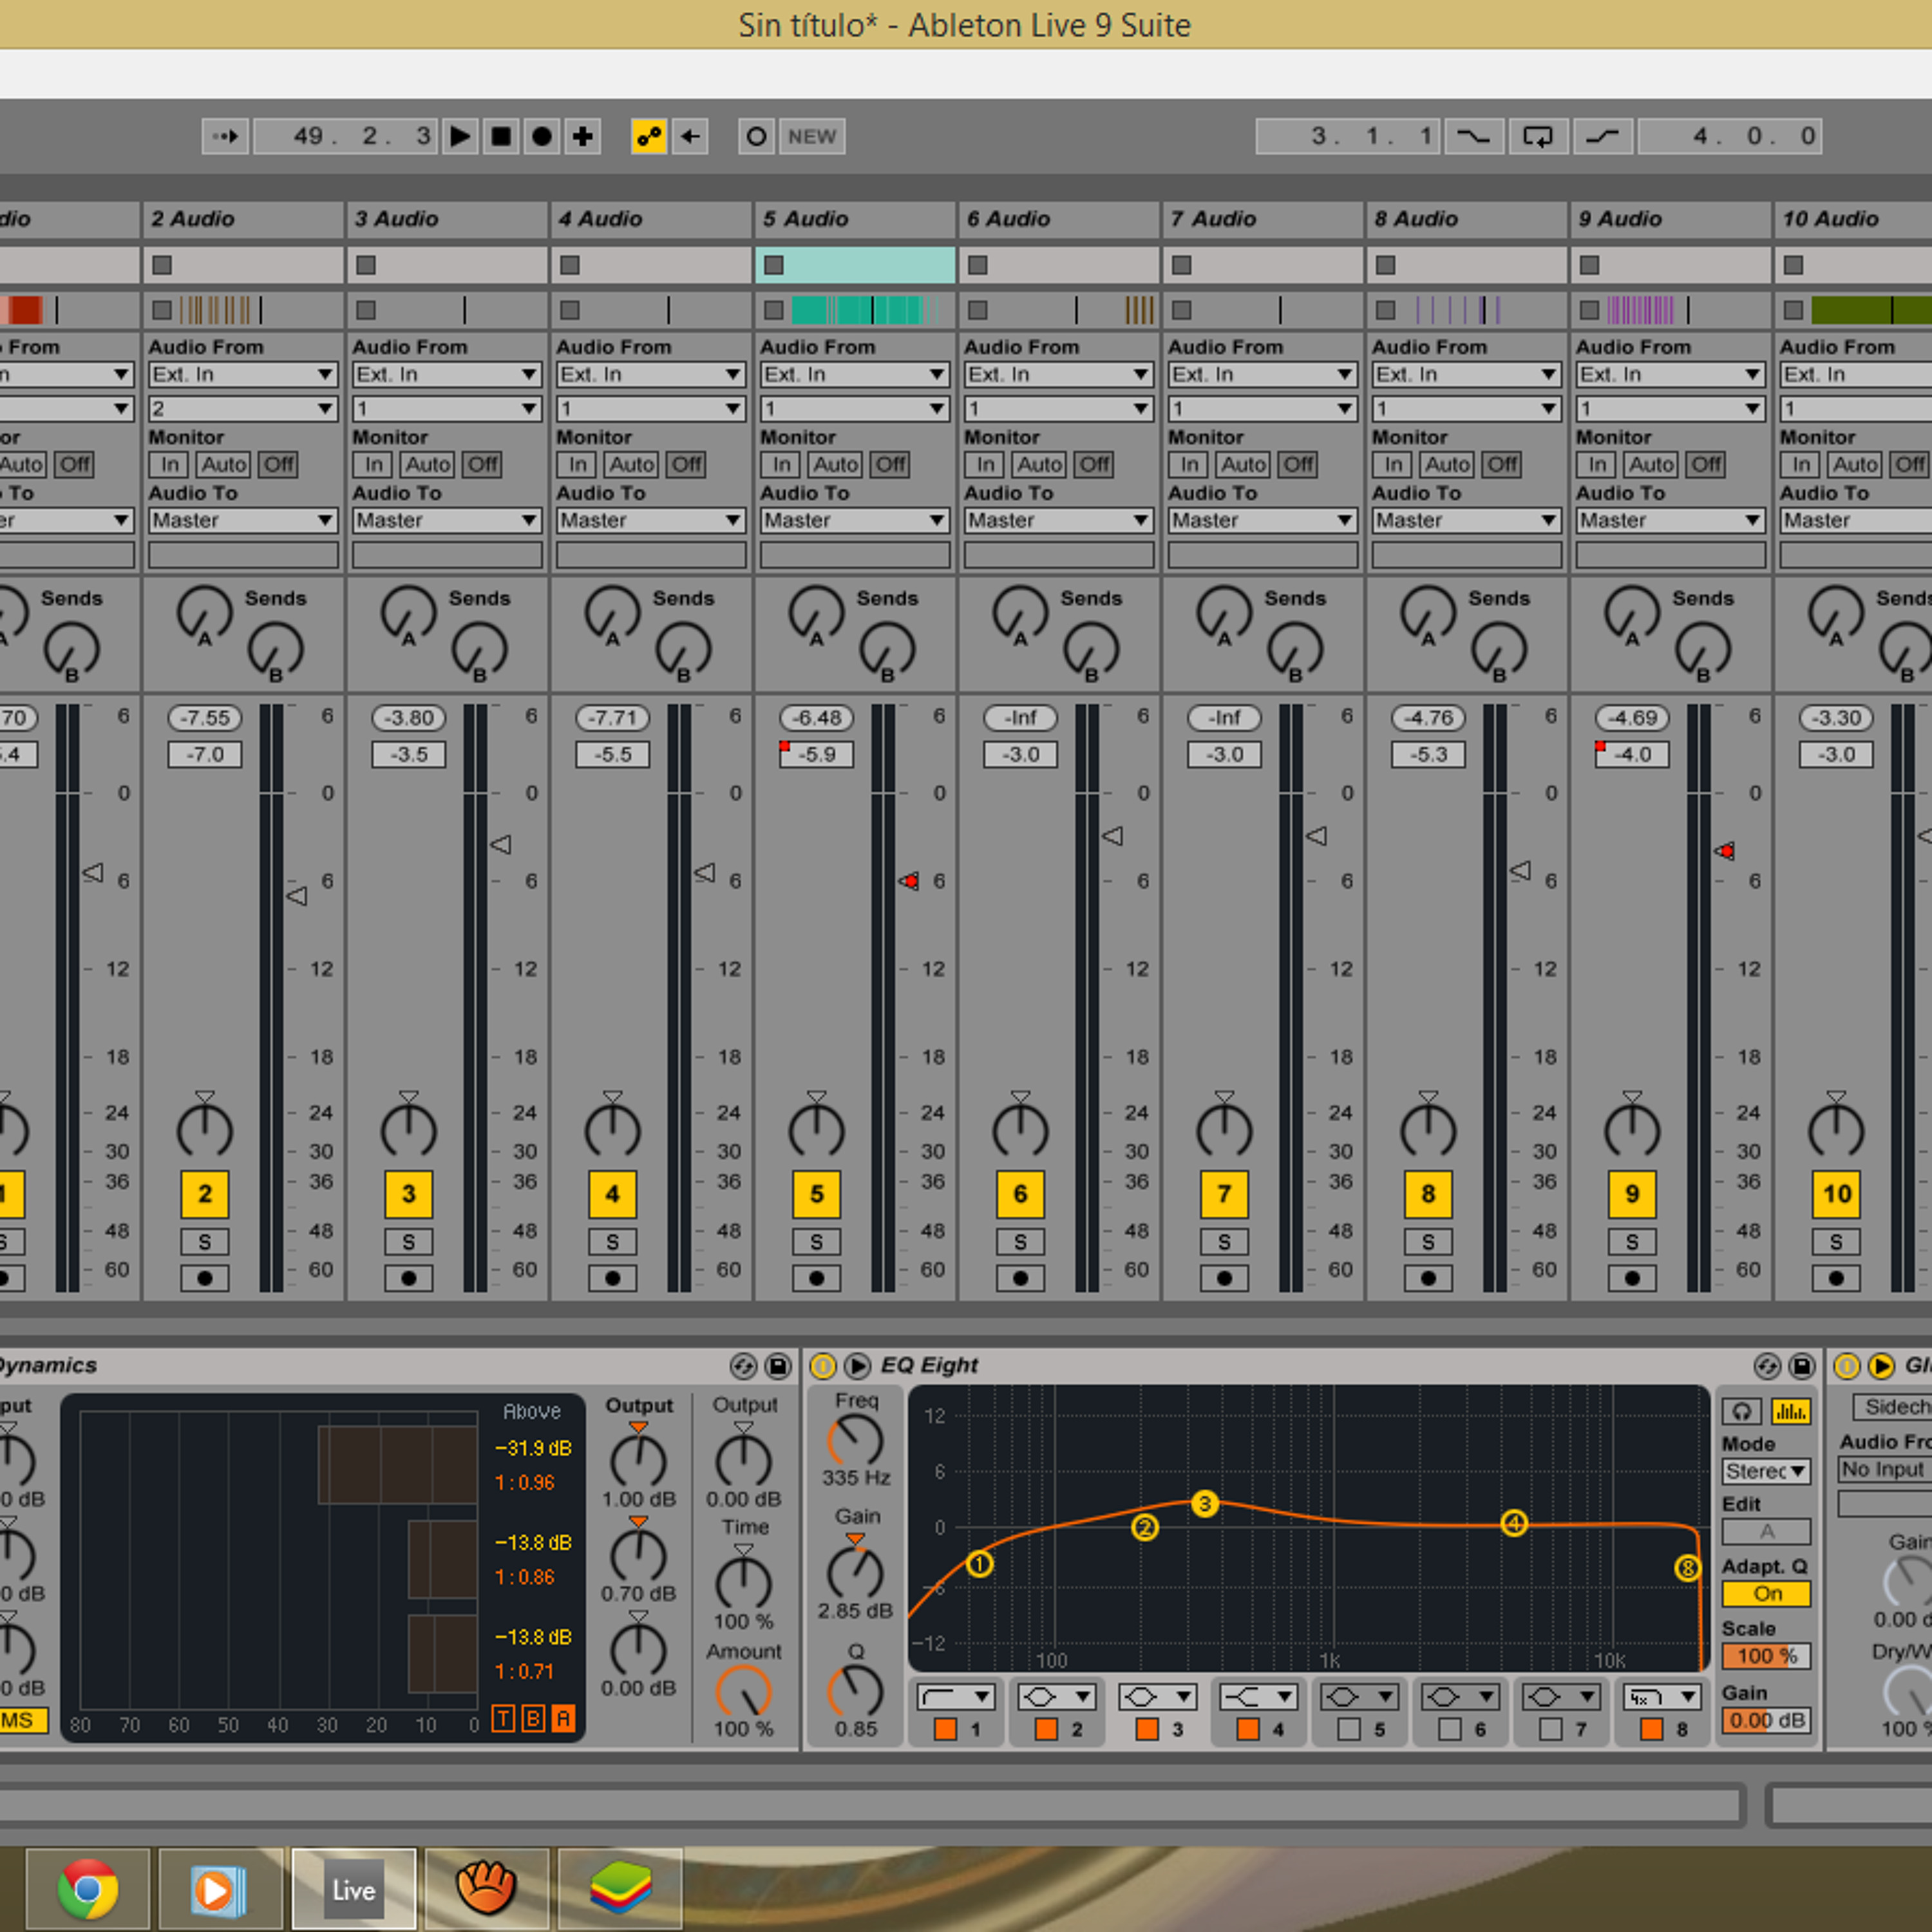
Task: Toggle the Loop switch
Action: tap(1537, 136)
